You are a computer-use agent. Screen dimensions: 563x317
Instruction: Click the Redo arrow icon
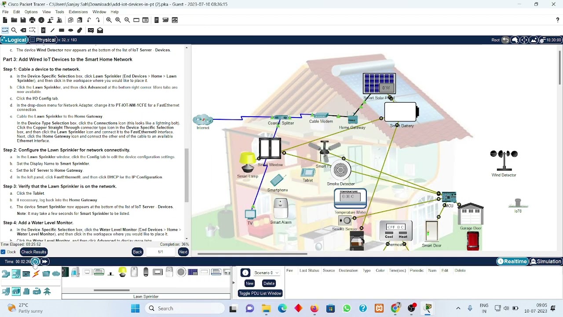[98, 20]
